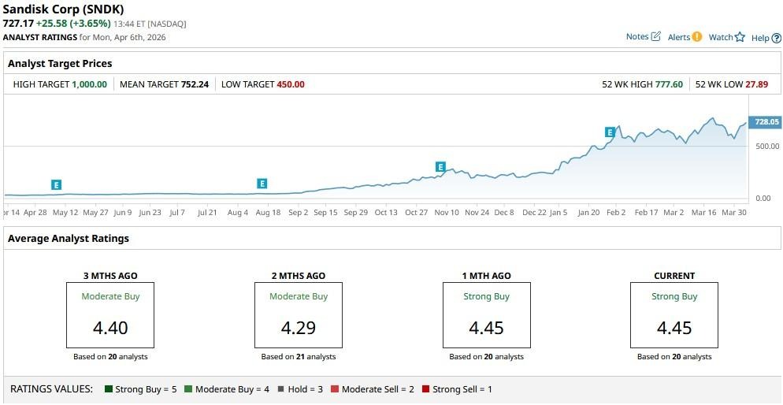The height and width of the screenshot is (405, 783).
Task: Click the Strong Buy = 5 legend swatch
Action: coord(109,389)
